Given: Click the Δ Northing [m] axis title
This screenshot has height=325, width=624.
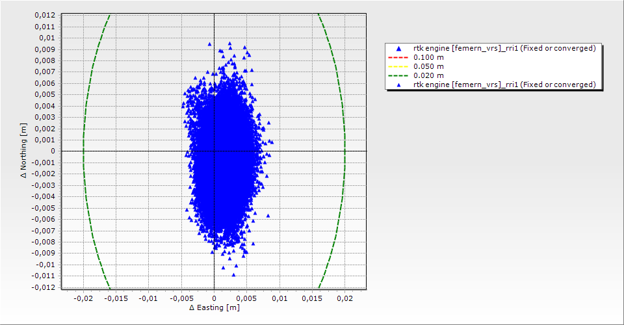Looking at the screenshot, I should click(24, 151).
